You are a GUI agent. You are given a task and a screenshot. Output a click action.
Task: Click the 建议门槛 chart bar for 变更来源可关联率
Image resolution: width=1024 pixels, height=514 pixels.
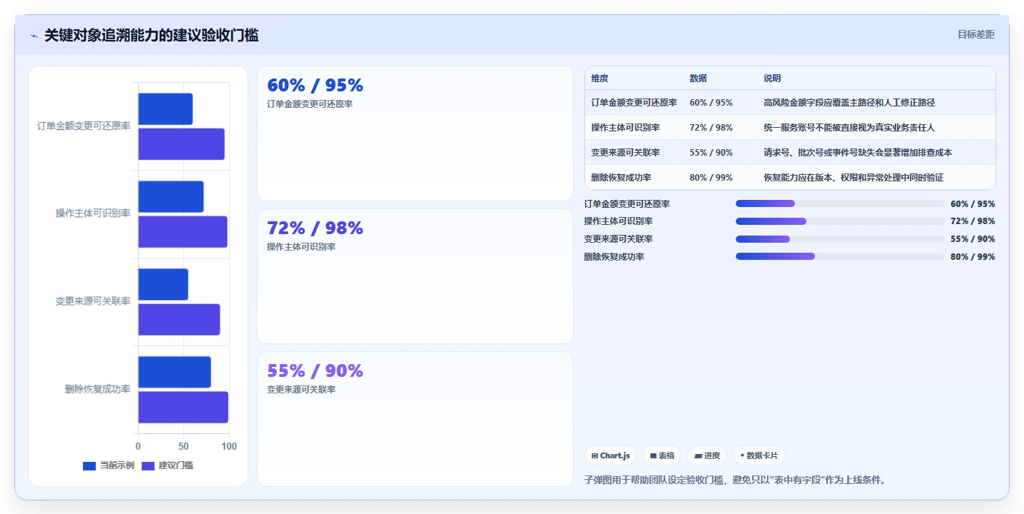pyautogui.click(x=179, y=320)
